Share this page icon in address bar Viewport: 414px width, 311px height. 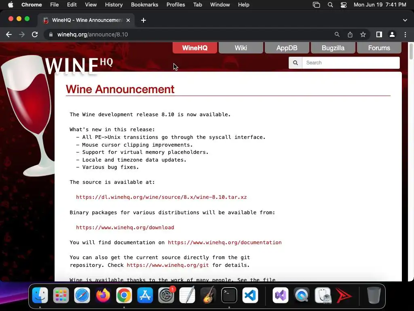350,34
